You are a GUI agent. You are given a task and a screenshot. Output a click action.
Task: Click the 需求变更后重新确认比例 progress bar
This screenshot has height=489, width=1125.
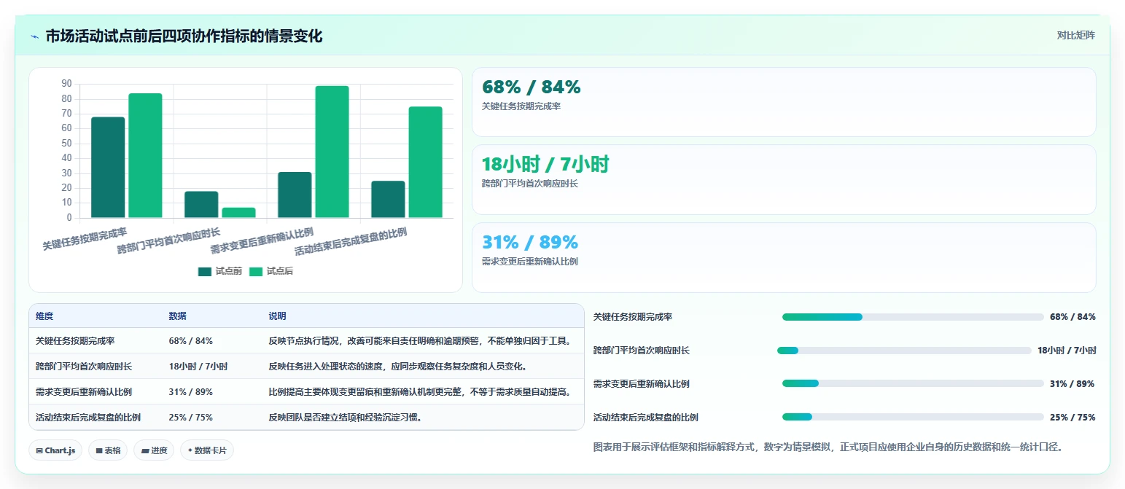(913, 383)
